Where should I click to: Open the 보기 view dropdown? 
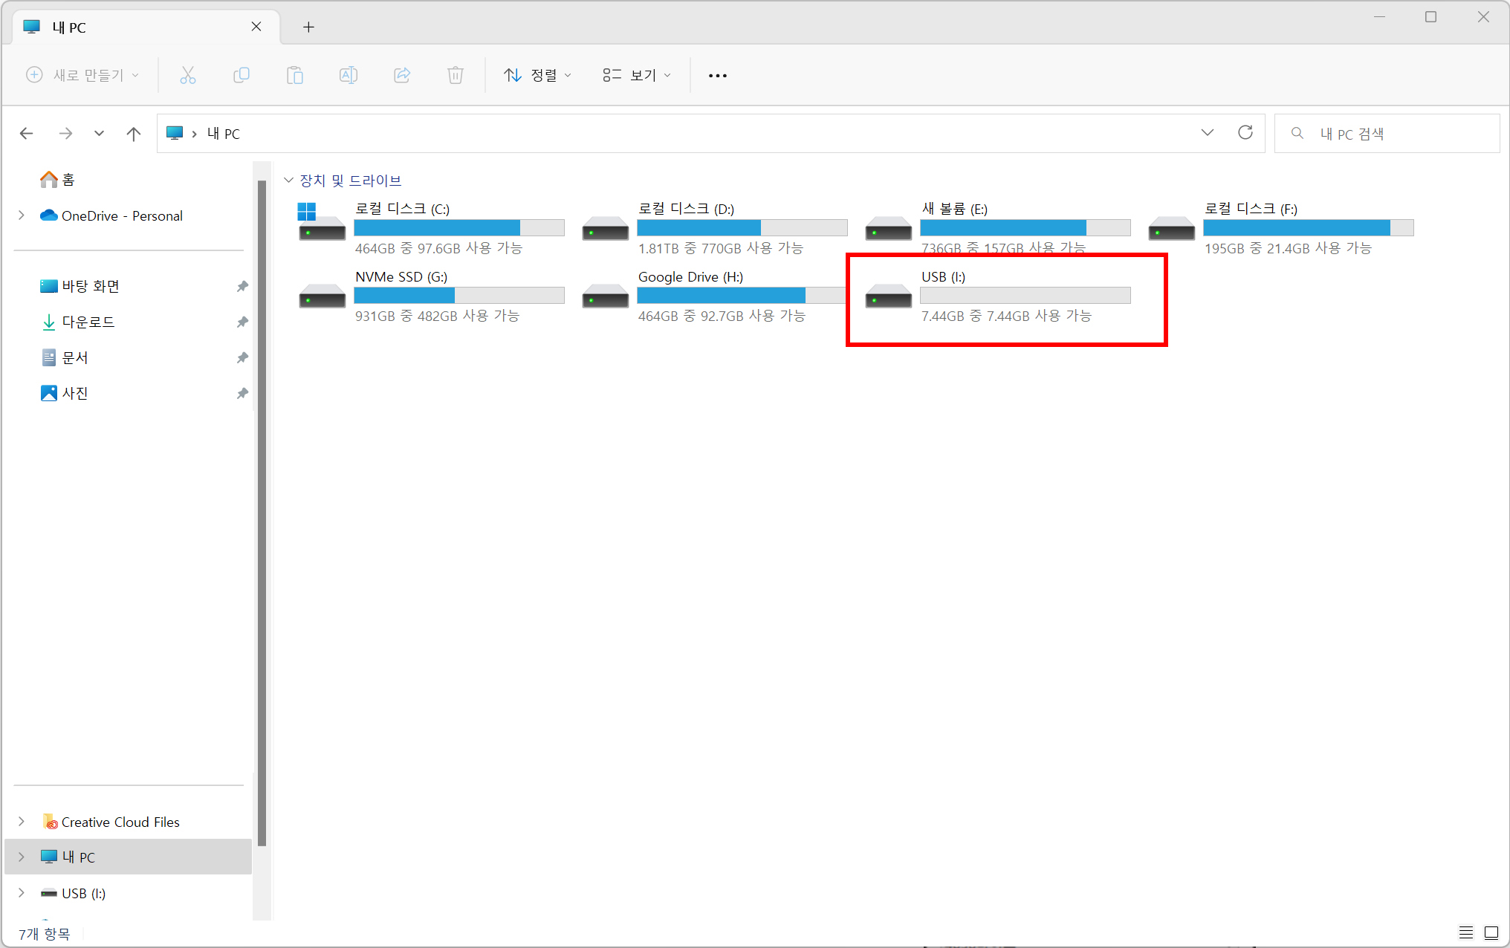[637, 75]
